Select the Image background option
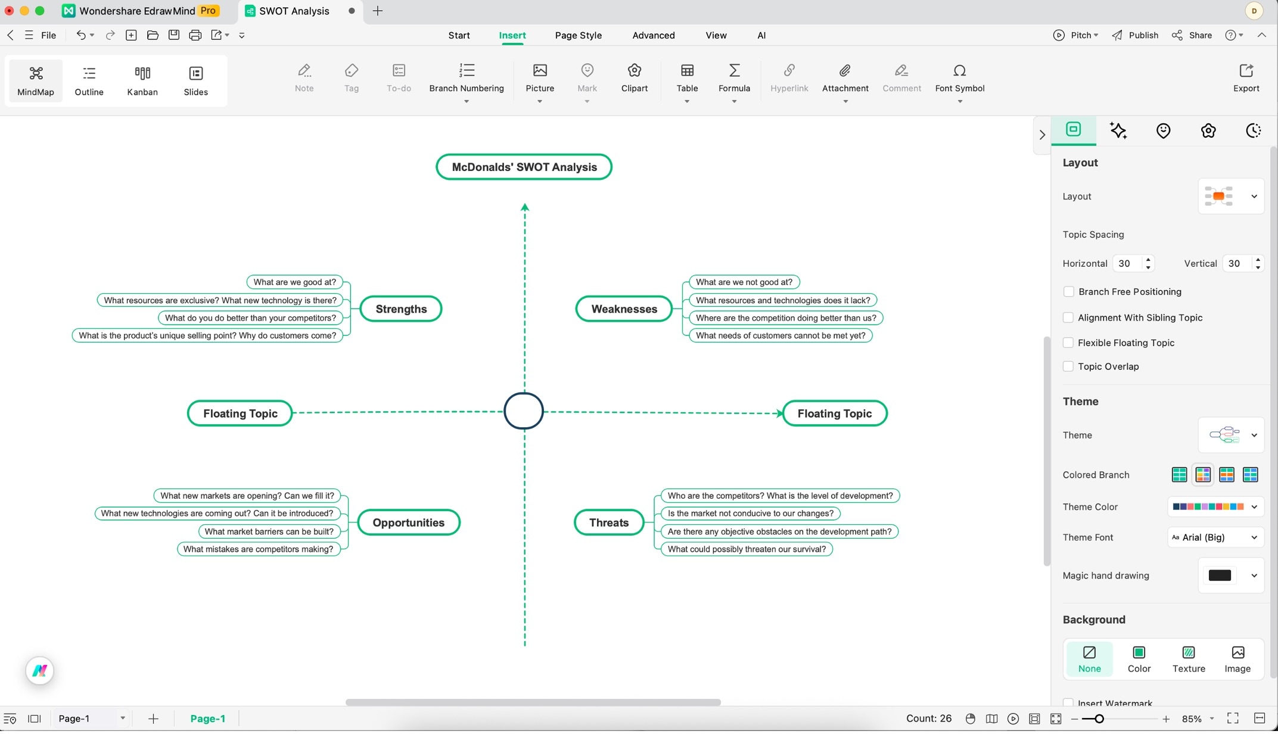The image size is (1278, 734). pos(1237,659)
